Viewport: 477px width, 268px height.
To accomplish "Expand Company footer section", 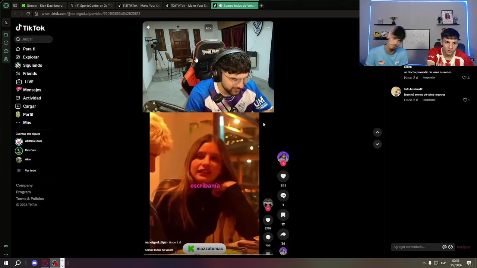I will 24,185.
